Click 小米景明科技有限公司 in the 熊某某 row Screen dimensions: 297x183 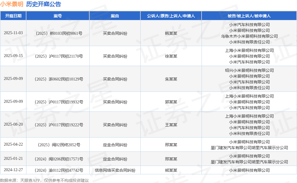point(249,171)
